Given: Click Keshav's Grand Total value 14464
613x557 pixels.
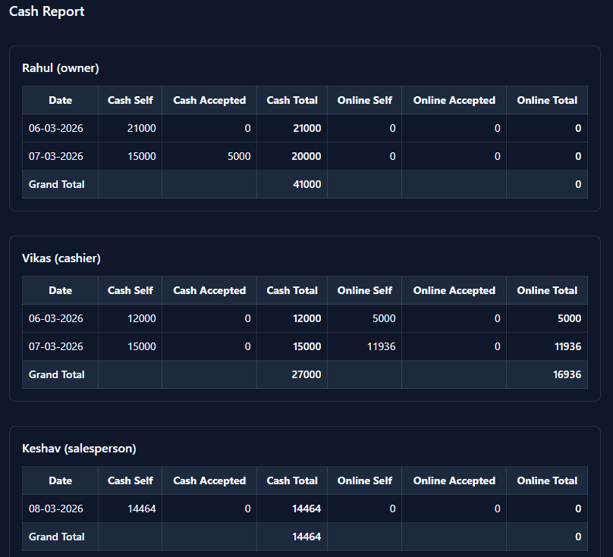Looking at the screenshot, I should (x=306, y=537).
